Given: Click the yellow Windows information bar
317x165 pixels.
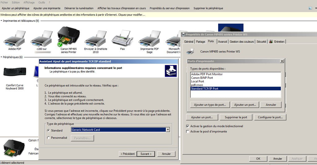Looking at the screenshot, I should 158,15.
